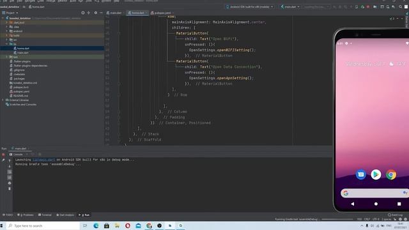Expand the test folder
The image size is (409, 230).
pyautogui.click(x=7, y=57)
